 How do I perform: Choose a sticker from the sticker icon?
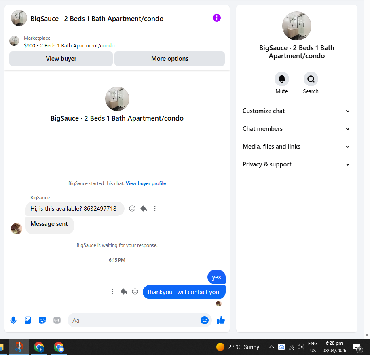tap(42, 320)
